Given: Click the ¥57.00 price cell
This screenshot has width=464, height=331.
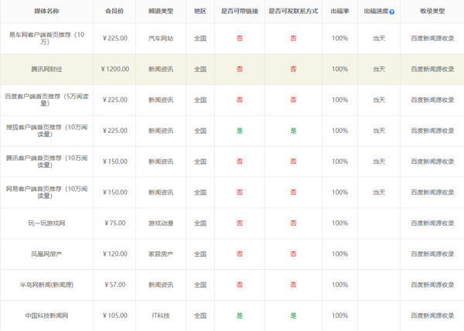Looking at the screenshot, I should (x=114, y=285).
